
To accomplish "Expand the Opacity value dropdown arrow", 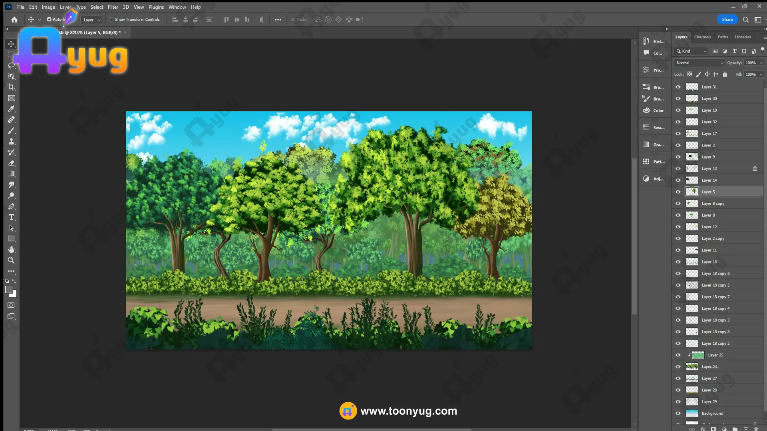I will 761,63.
